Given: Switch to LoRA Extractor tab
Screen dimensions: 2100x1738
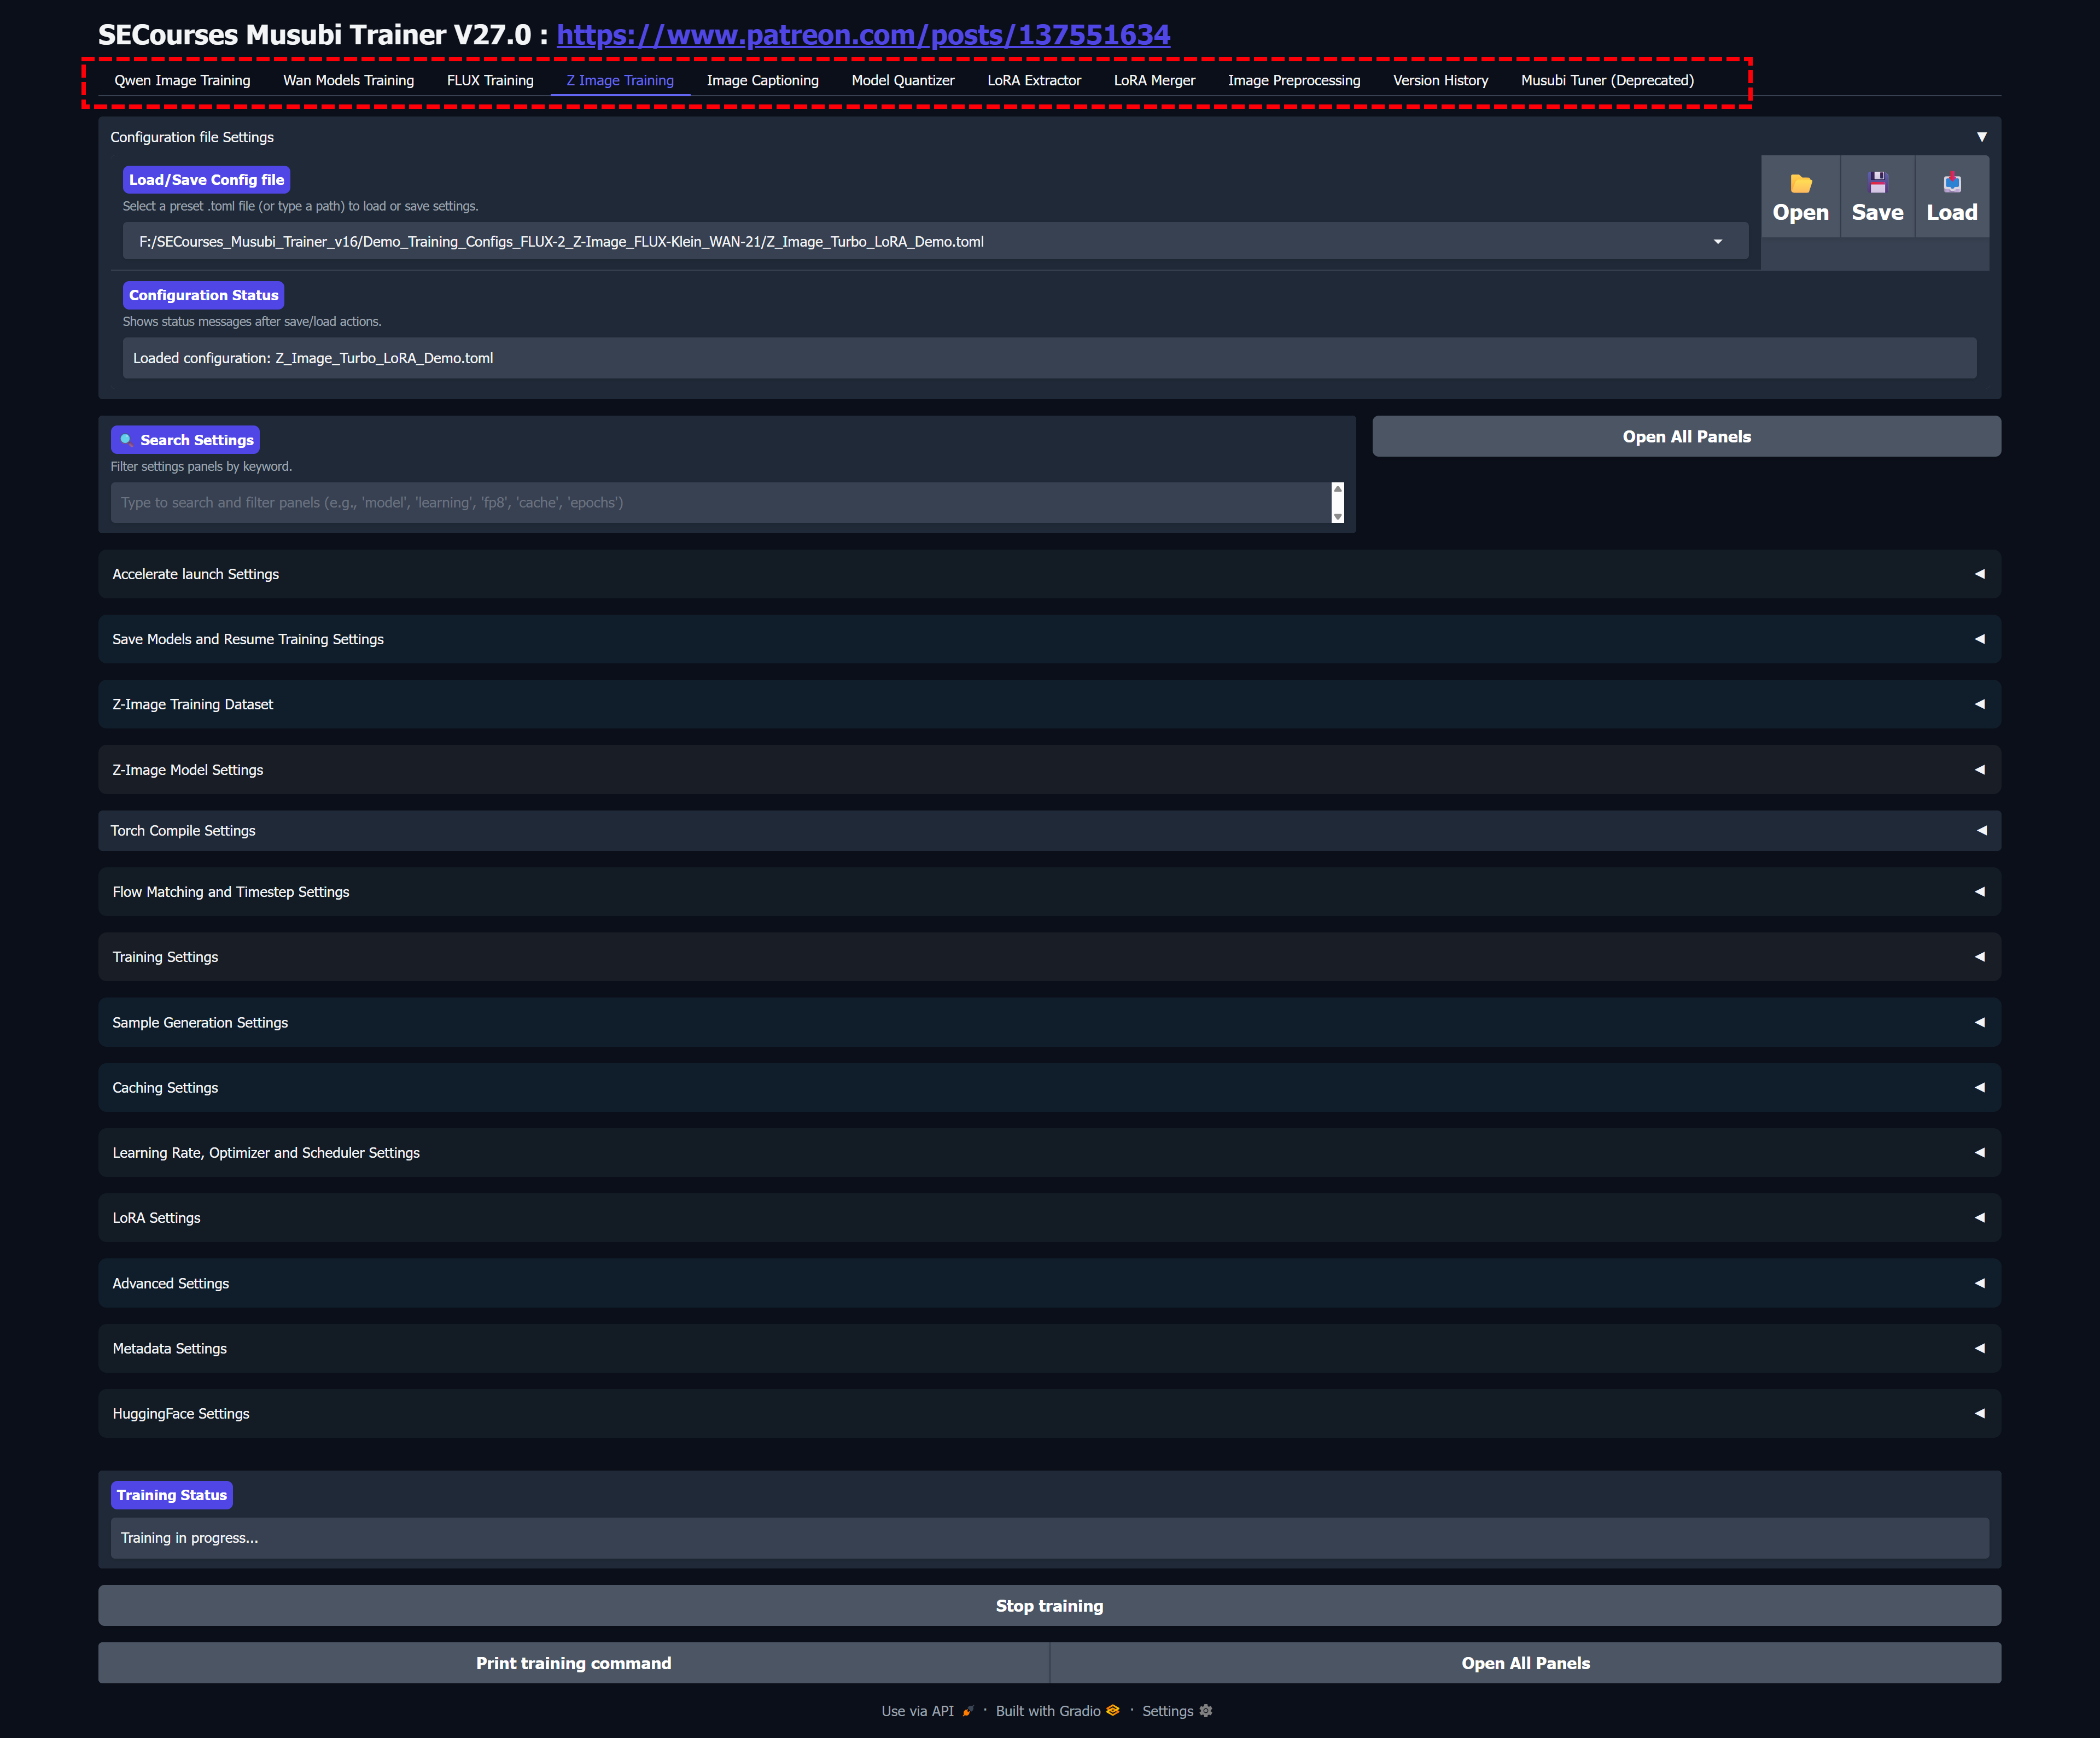Looking at the screenshot, I should [1033, 80].
